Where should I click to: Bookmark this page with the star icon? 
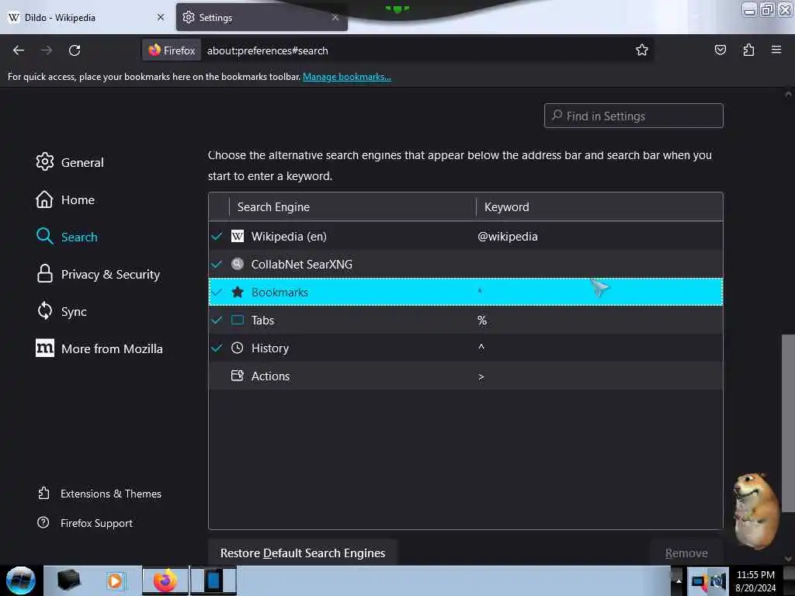point(642,50)
